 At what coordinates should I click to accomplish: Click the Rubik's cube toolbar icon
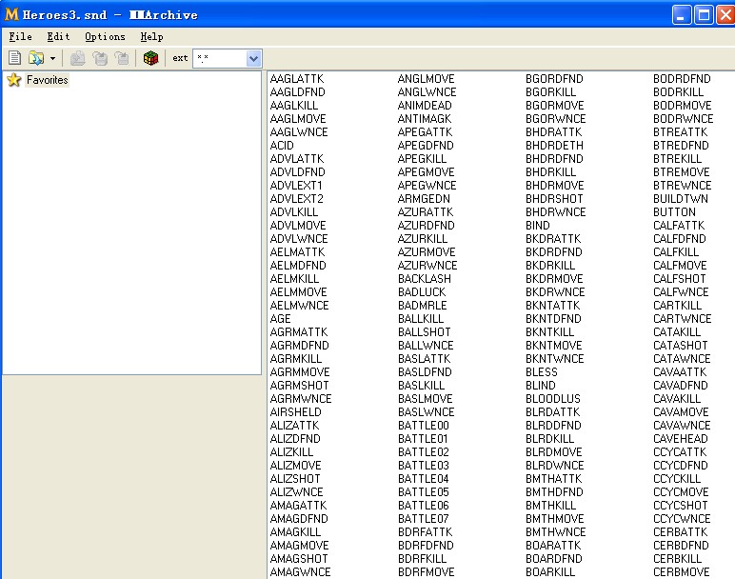(150, 58)
